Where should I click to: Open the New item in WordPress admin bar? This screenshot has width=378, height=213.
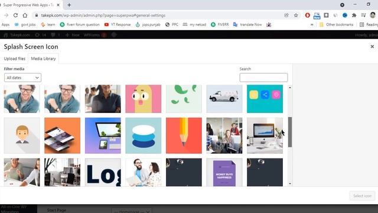coord(72,35)
